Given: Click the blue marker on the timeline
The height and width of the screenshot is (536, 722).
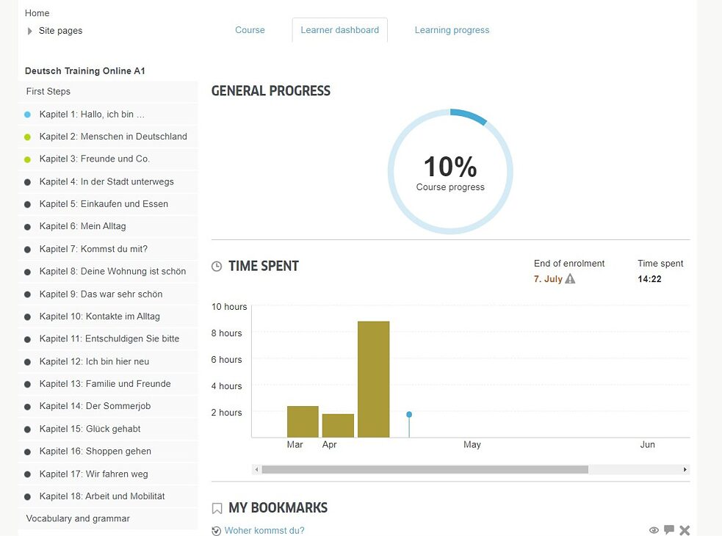Looking at the screenshot, I should (409, 415).
